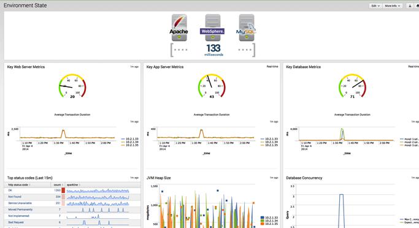Image resolution: width=419 pixels, height=228 pixels.
Task: Click count value 334 in Not Found row
Action: coord(58,197)
